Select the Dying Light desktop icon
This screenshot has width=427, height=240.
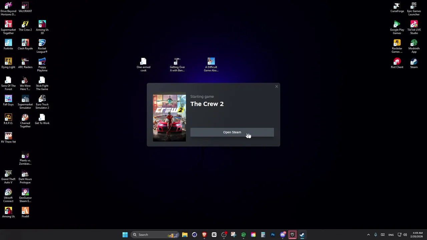click(8, 63)
